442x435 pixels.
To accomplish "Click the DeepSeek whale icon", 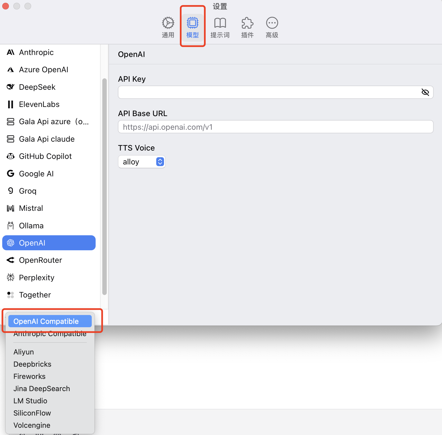I will (x=11, y=87).
